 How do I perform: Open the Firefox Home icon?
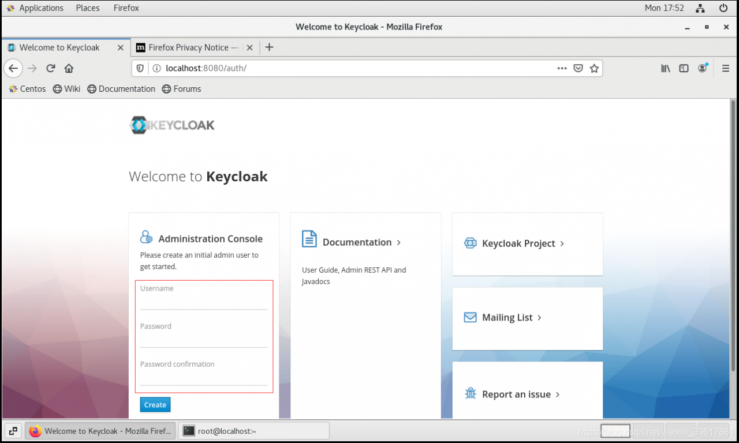tap(69, 68)
